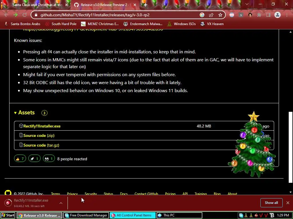This screenshot has width=293, height=219.
Task: Download Source code (tar.gz)
Action: tap(41, 145)
